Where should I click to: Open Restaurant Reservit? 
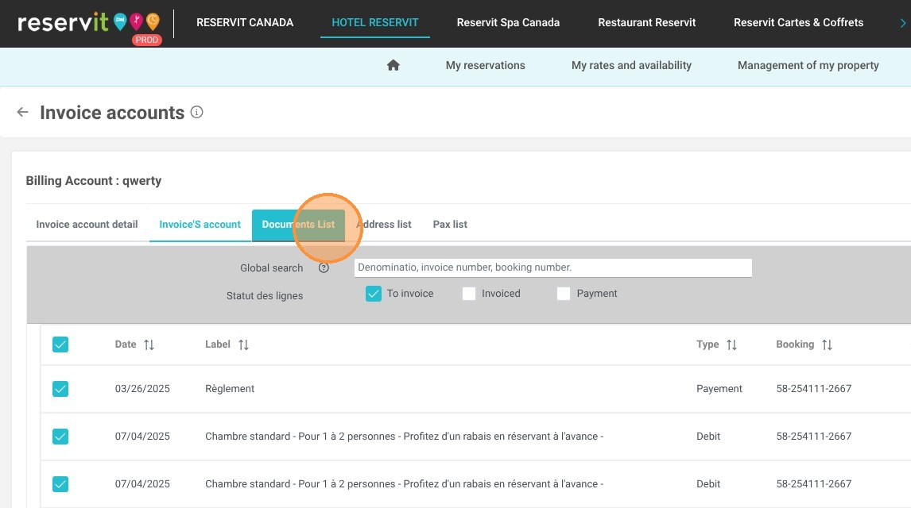(646, 22)
